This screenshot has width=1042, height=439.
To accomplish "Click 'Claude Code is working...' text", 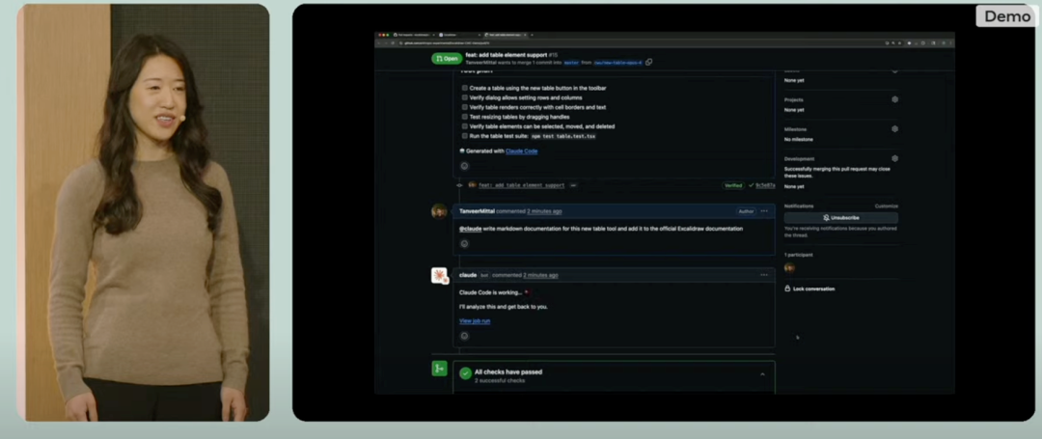I will pos(490,292).
